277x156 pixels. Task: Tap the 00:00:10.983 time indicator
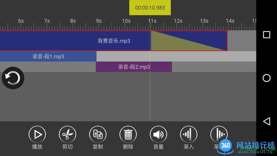click(x=150, y=8)
